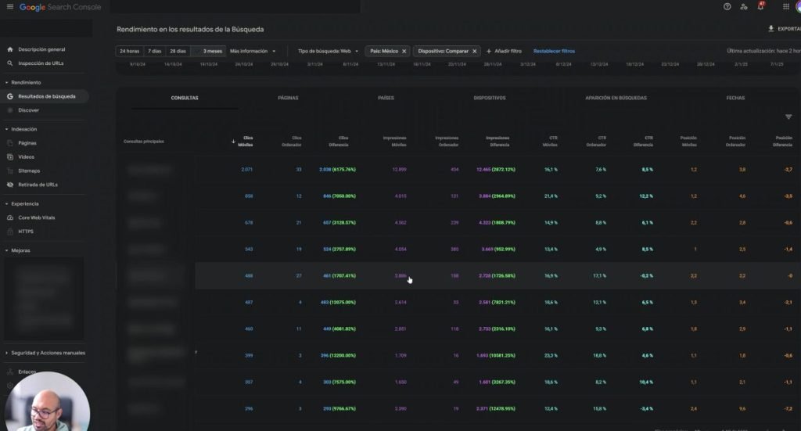Click the download icon beside Exportar
This screenshot has width=801, height=431.
(x=770, y=29)
